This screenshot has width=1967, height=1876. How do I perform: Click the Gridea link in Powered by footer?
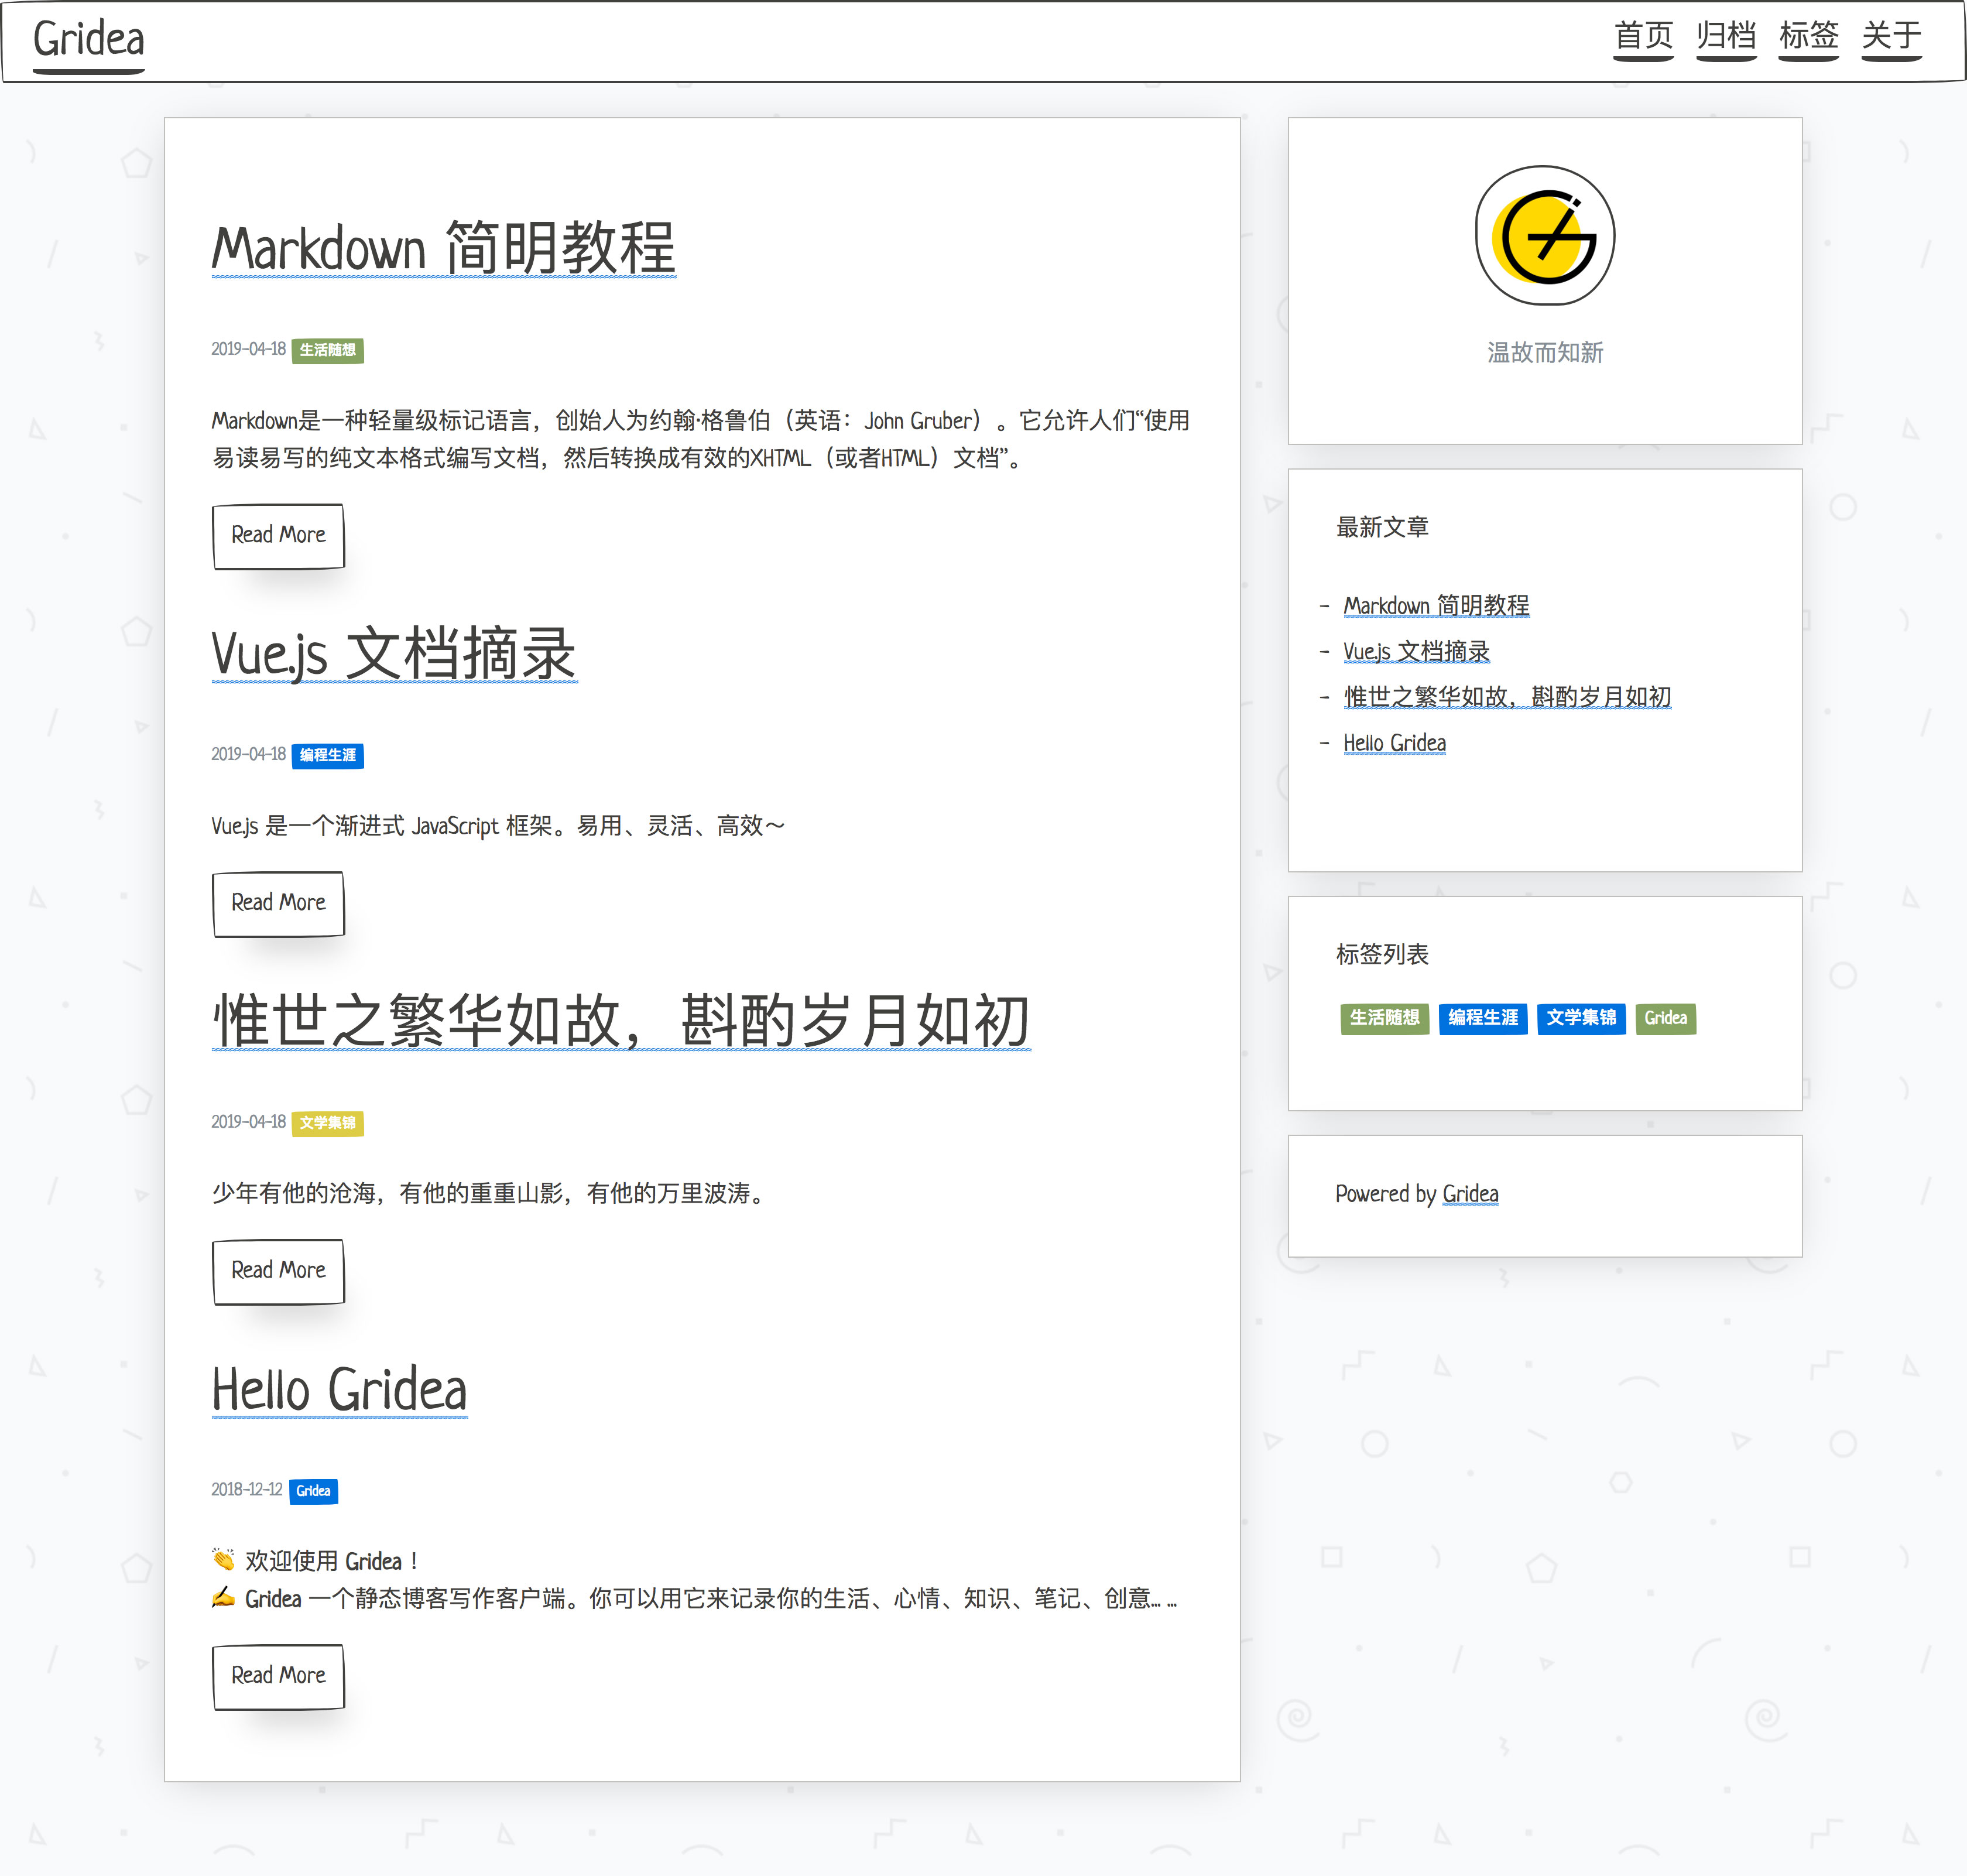tap(1470, 1194)
